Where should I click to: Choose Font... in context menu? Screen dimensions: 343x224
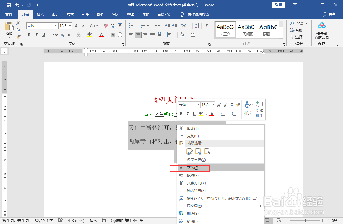[x=221, y=168]
